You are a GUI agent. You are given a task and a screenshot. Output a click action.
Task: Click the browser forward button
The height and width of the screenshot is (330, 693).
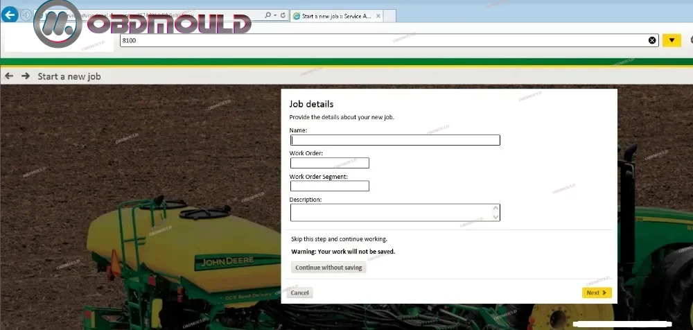coord(26,15)
